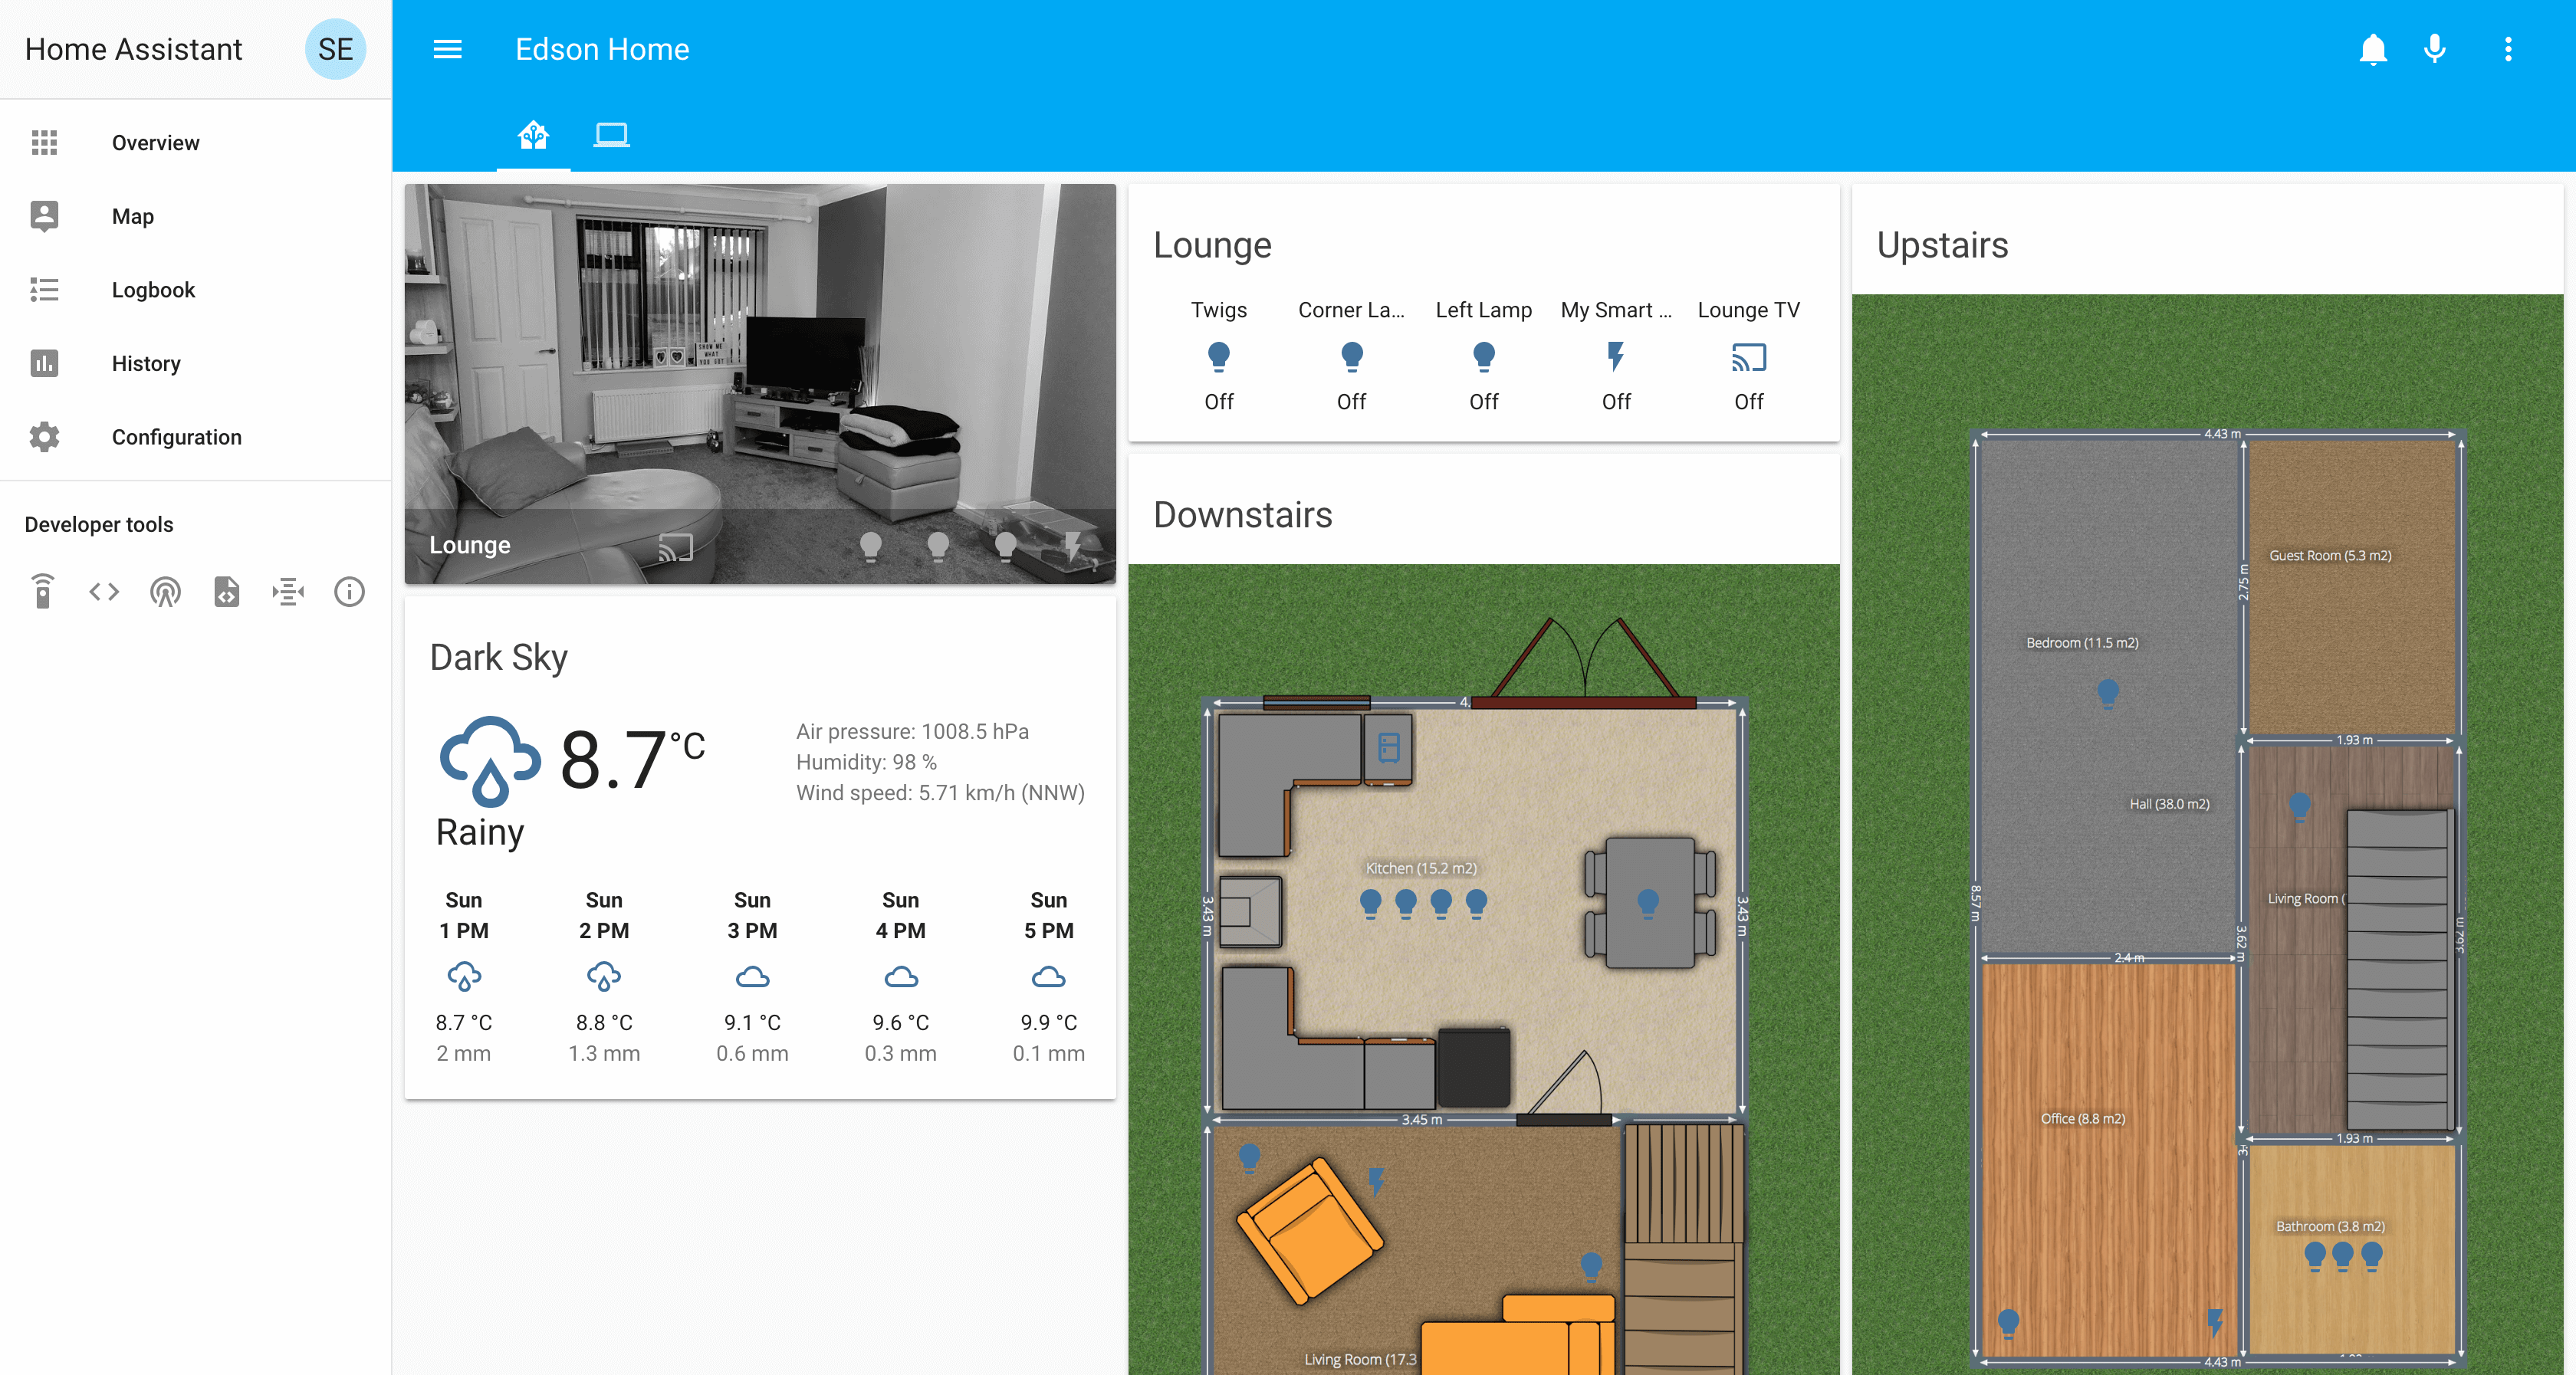This screenshot has height=1375, width=2576.
Task: Toggle the sidebar hamburger menu
Action: coord(447,49)
